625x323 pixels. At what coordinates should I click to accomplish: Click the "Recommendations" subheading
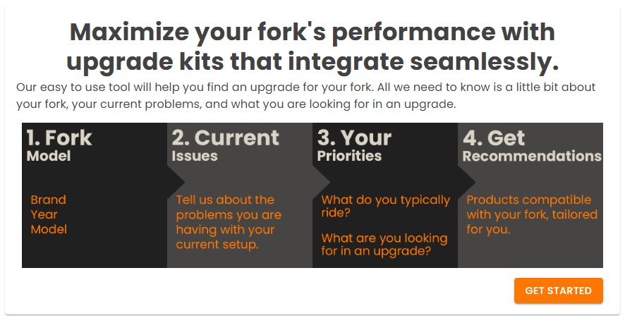coord(532,156)
